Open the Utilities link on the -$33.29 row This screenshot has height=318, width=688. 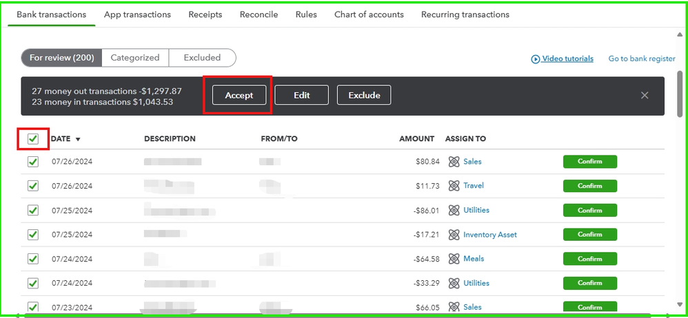click(x=476, y=284)
